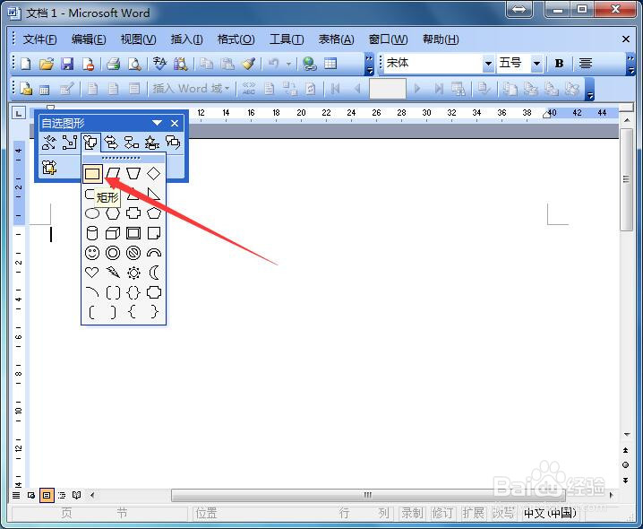Open Print Preview
Screen dimensions: 643x529
coord(134,64)
